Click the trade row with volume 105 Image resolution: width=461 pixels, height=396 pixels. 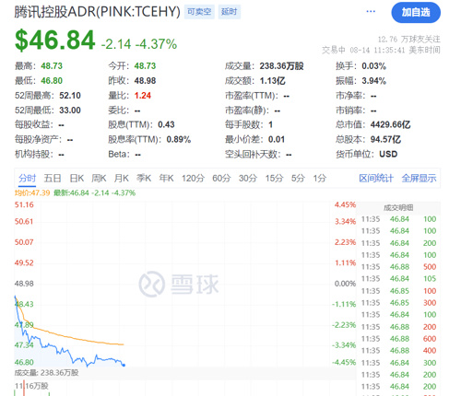point(398,279)
